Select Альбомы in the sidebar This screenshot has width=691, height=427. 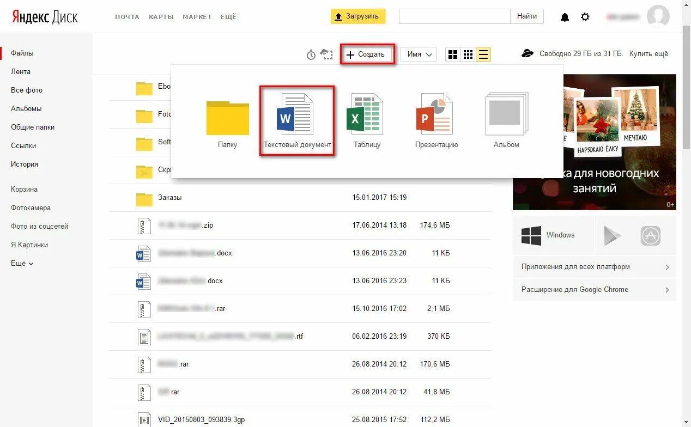[26, 109]
